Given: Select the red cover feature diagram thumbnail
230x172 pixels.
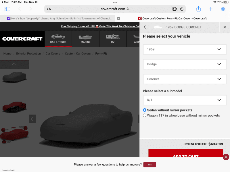Looking at the screenshot, I should pos(14,134).
